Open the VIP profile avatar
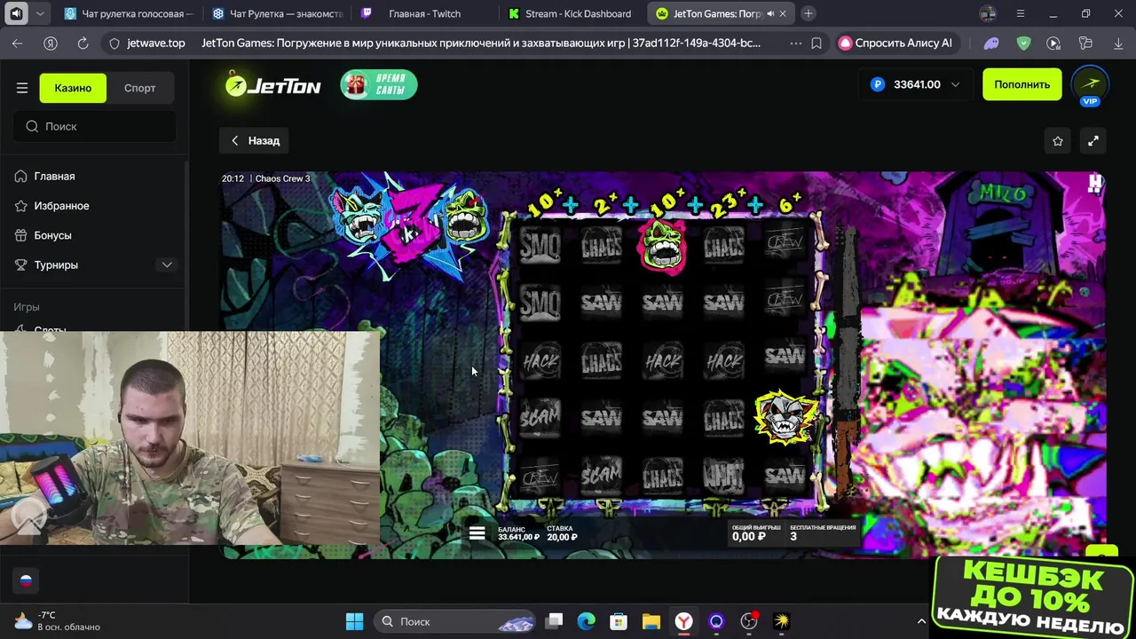1136x639 pixels. 1090,84
